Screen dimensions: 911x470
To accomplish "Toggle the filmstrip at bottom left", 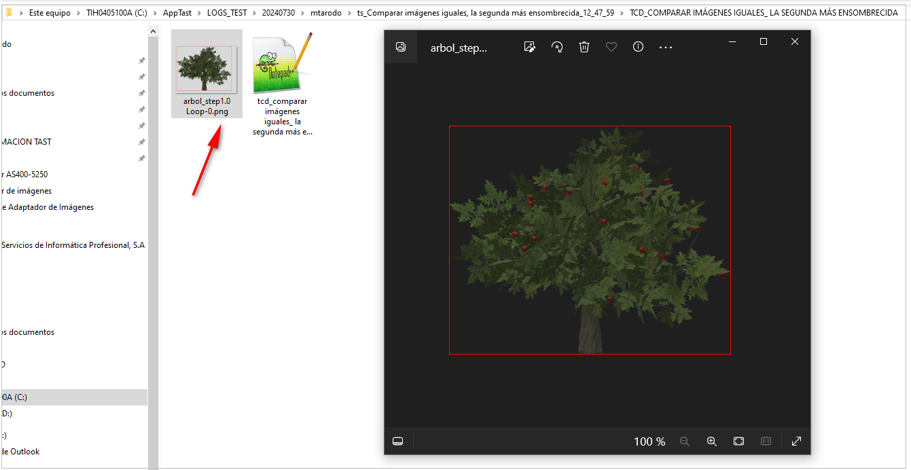I will pos(398,441).
